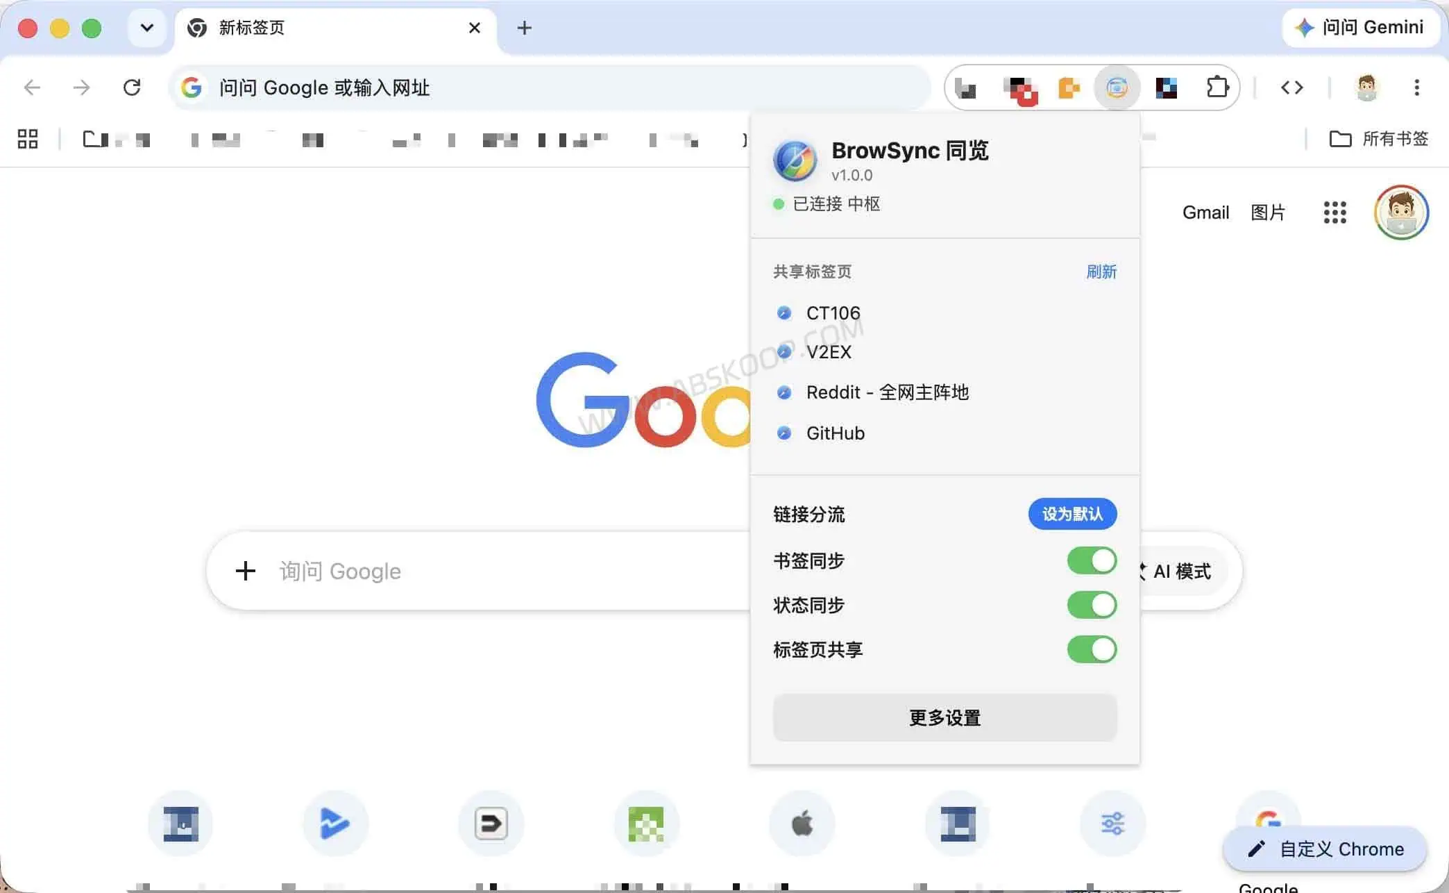The height and width of the screenshot is (893, 1449).
Task: Click the 已连接 中枢 status text
Action: pyautogui.click(x=836, y=203)
